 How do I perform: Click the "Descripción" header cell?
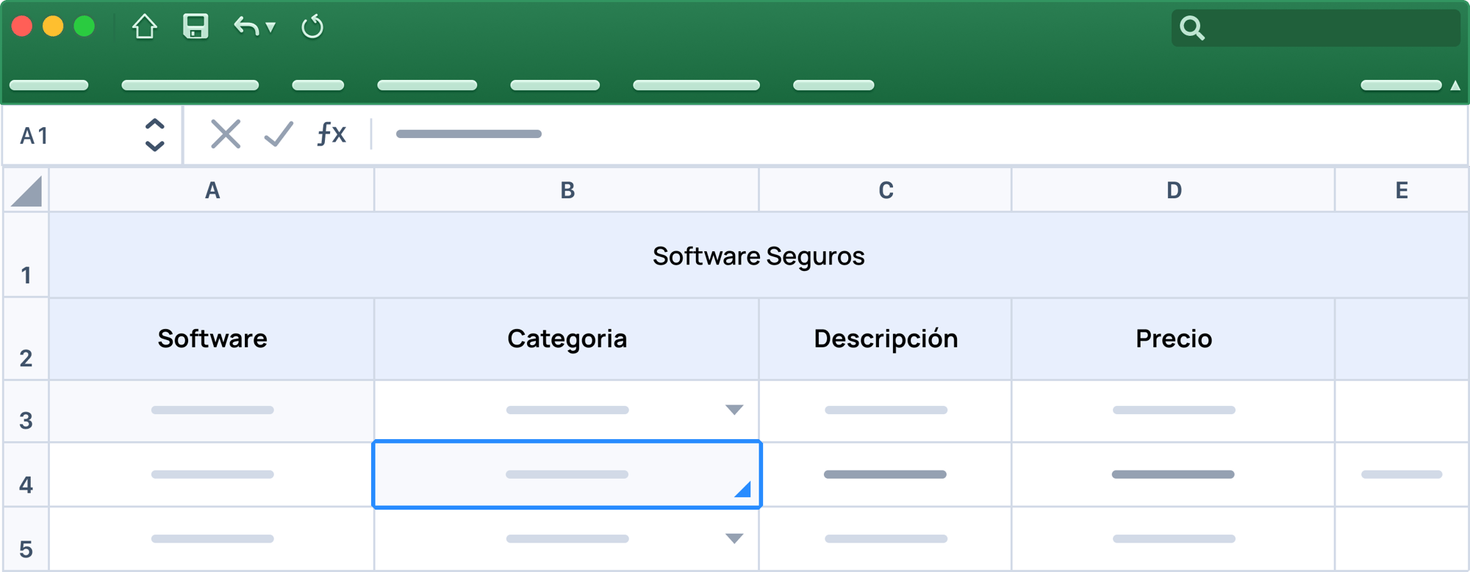click(x=886, y=339)
